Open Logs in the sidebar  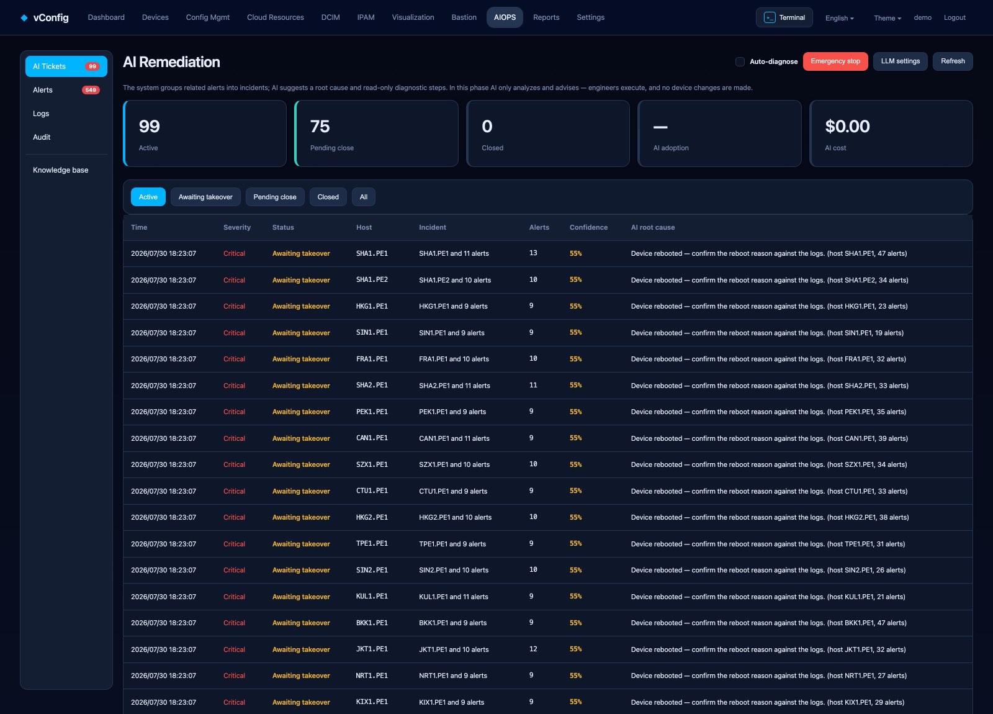[x=66, y=114]
